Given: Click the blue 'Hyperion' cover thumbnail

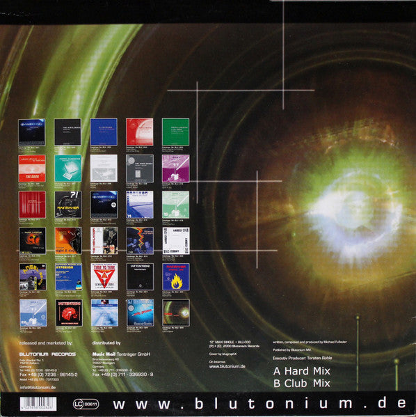Looking at the screenshot, I should 69,277.
